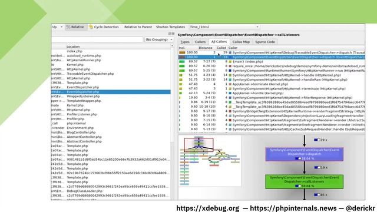Toggle Cycle Detection in the toolbar
Viewport: 377px width, 212px height.
pyautogui.click(x=104, y=27)
